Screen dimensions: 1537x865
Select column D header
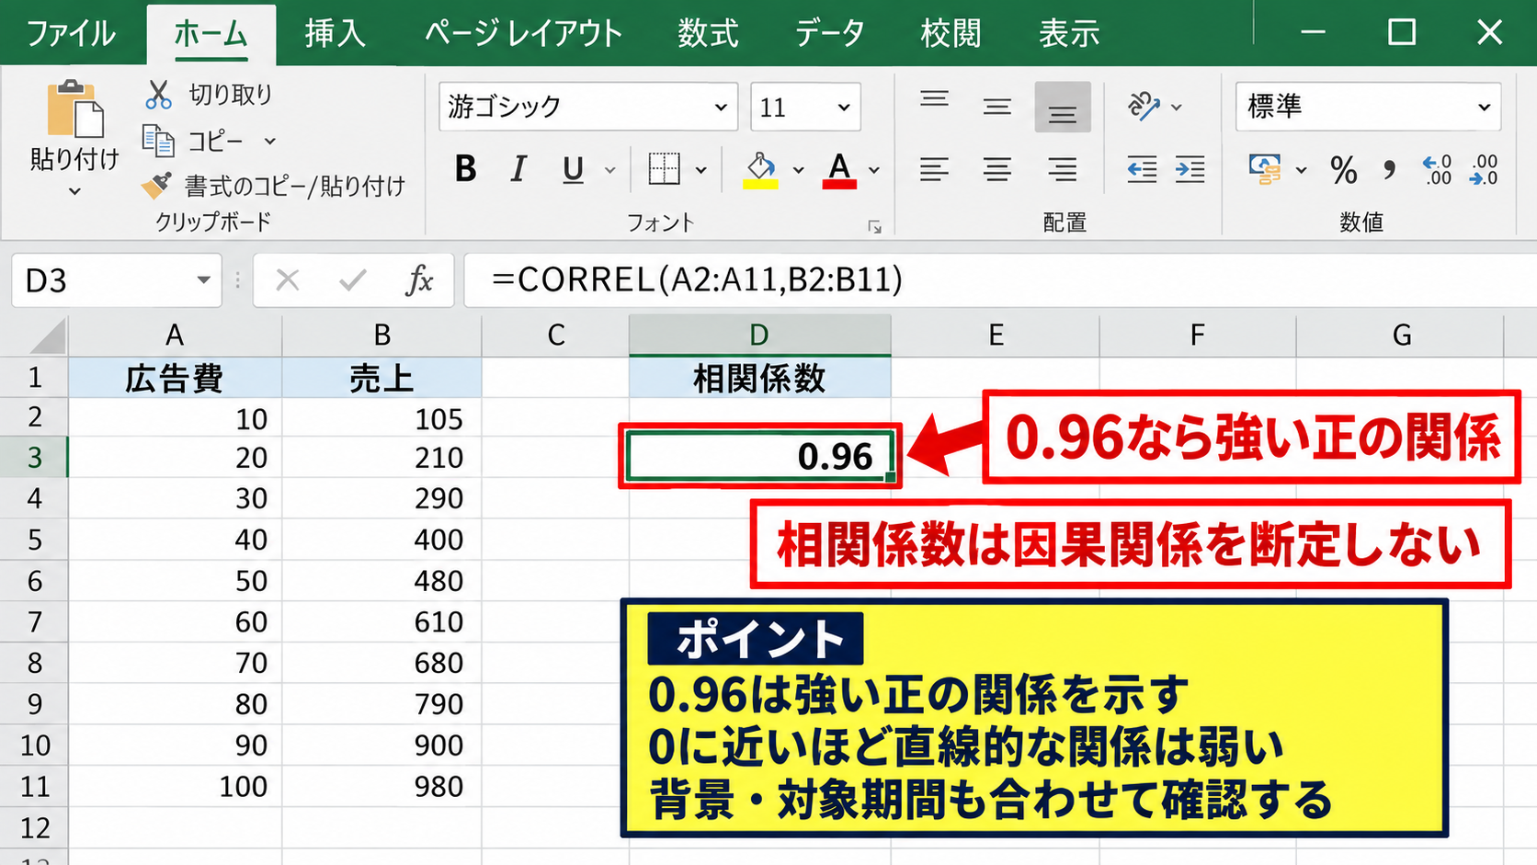[x=759, y=335]
